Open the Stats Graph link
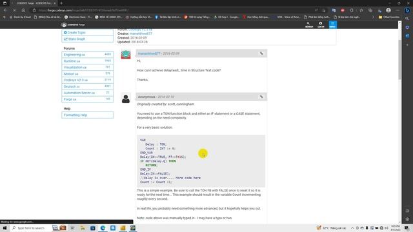Image resolution: width=413 pixels, height=232 pixels. tap(76, 39)
